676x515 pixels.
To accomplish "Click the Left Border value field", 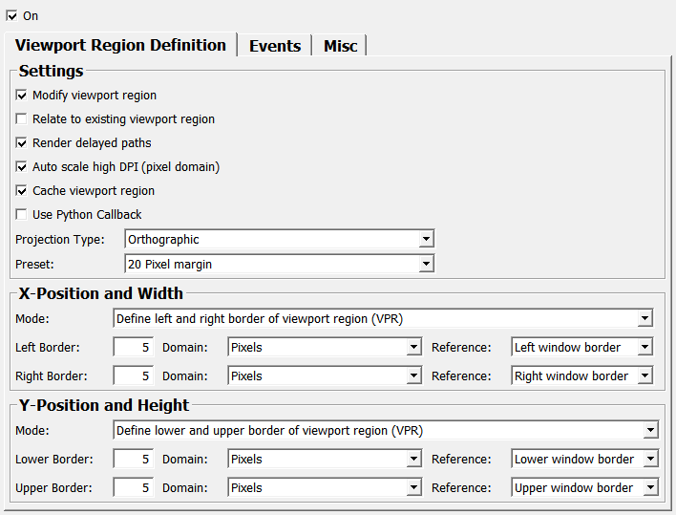I will tap(133, 348).
